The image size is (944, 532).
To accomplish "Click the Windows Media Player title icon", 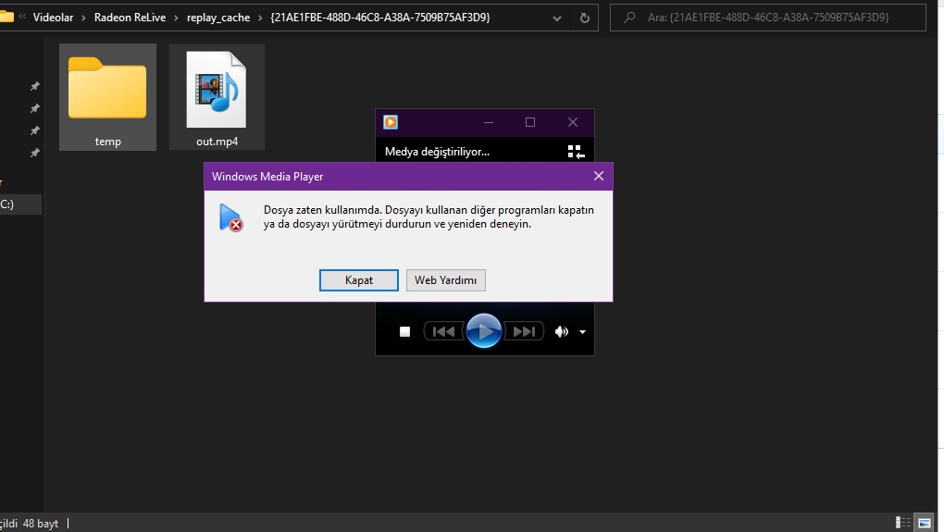I will click(x=391, y=122).
